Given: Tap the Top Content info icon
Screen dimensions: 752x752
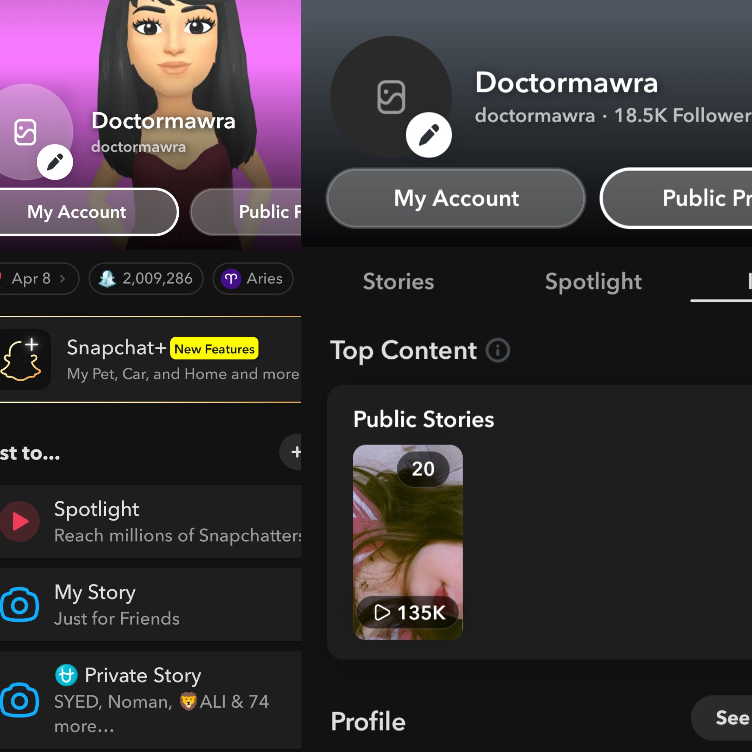Looking at the screenshot, I should click(497, 350).
